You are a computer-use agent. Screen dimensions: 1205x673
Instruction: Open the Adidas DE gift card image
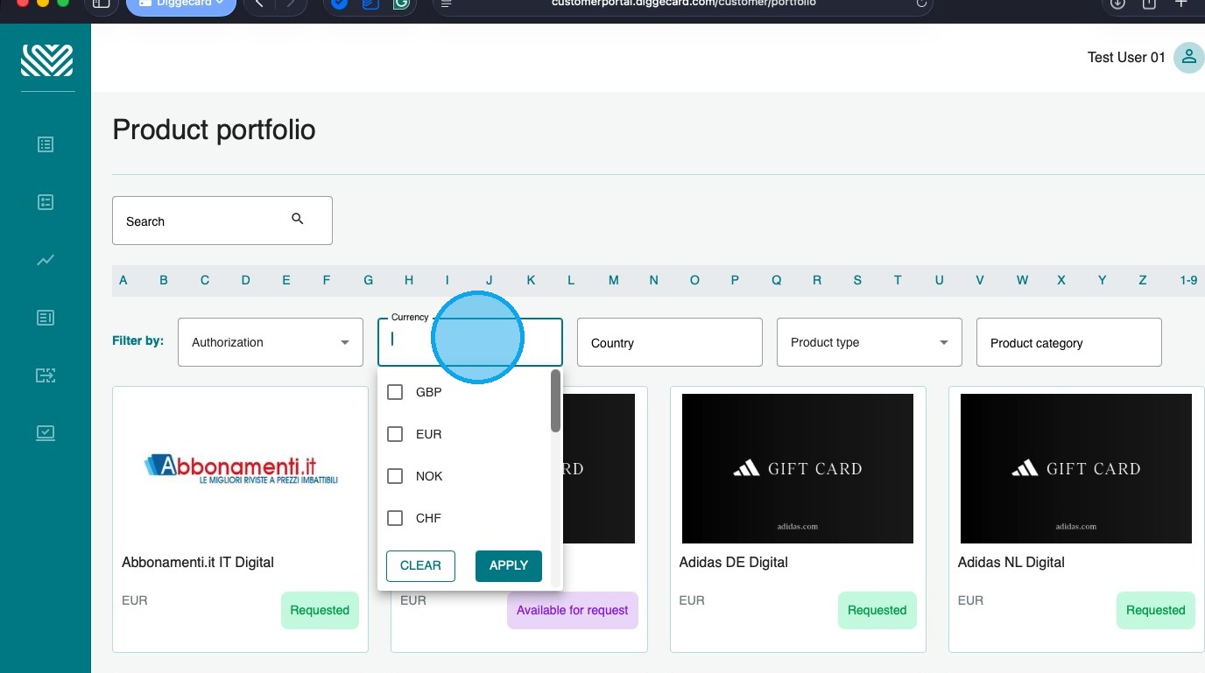coord(798,468)
